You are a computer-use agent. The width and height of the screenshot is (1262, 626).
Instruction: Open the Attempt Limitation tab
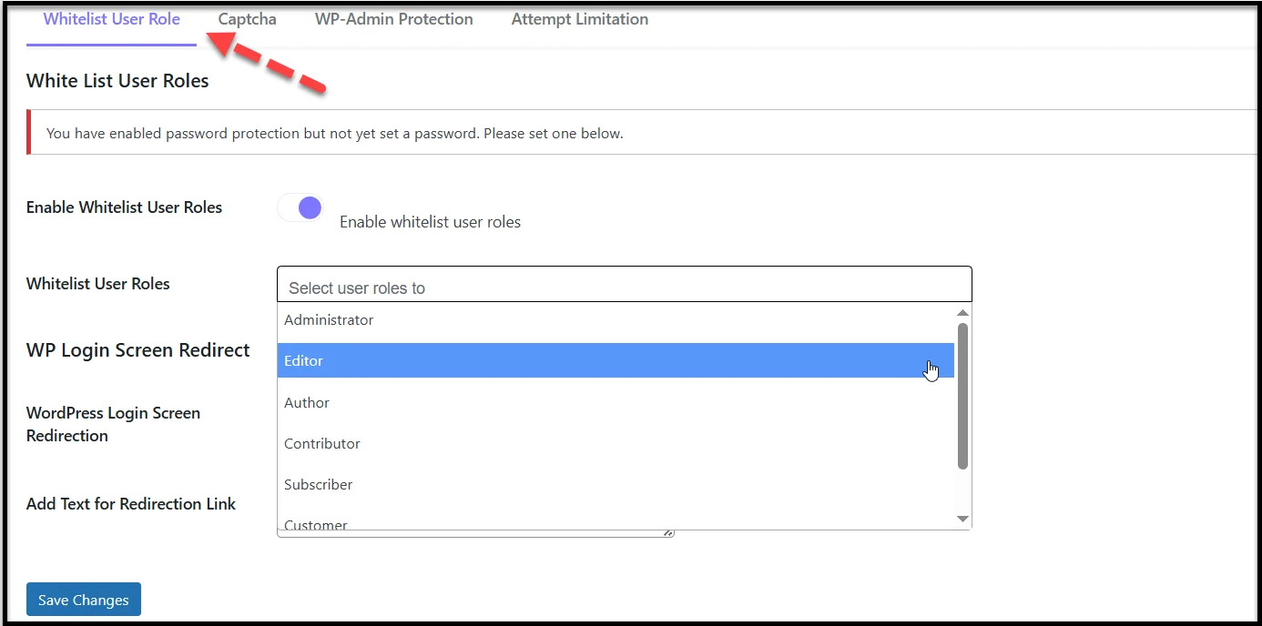[579, 18]
